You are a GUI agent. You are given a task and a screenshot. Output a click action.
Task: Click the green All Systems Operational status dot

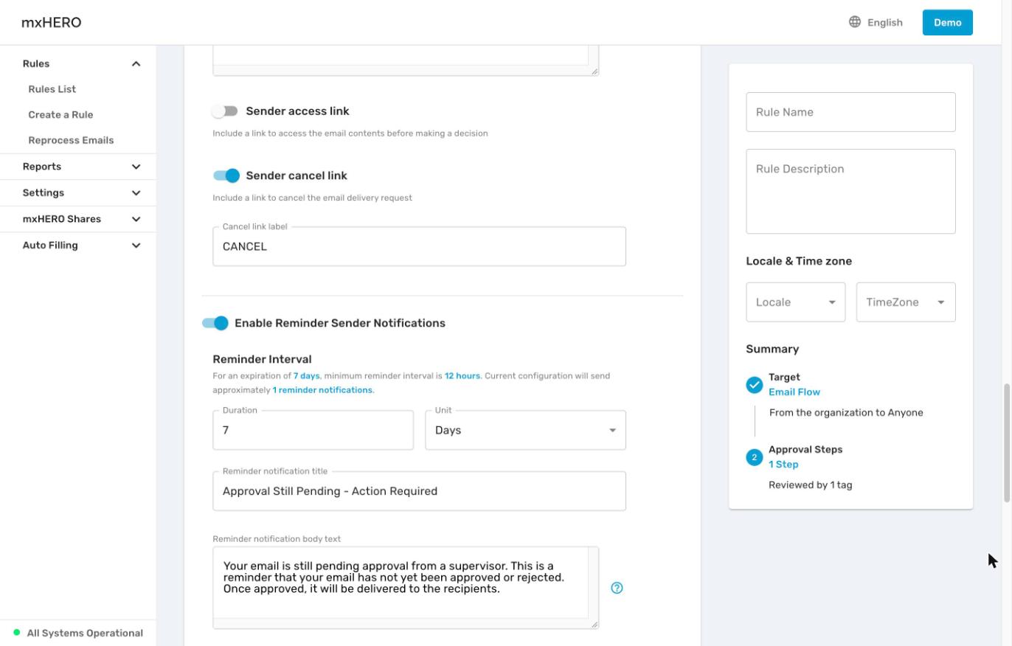coord(17,633)
